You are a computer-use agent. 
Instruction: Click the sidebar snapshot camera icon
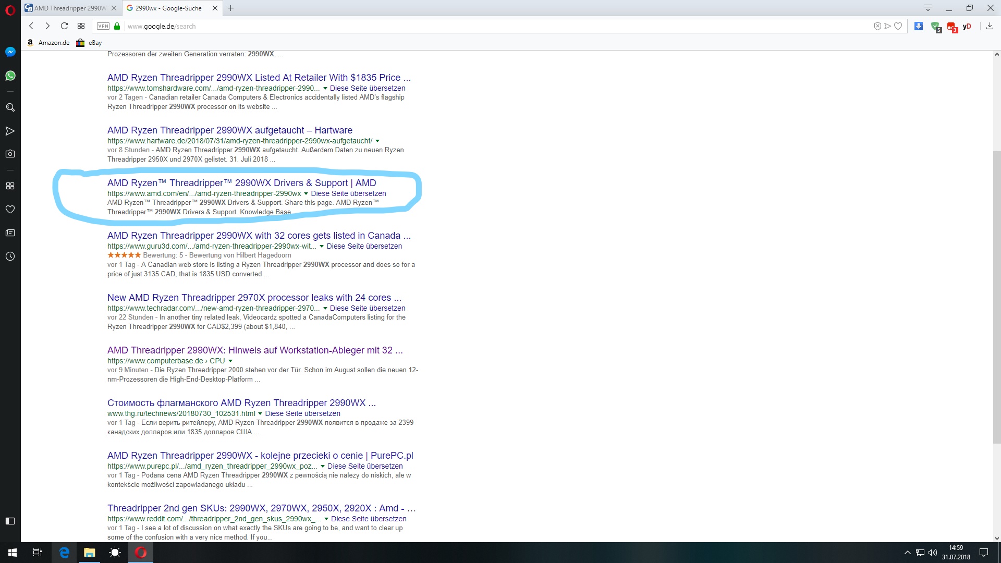(x=10, y=154)
